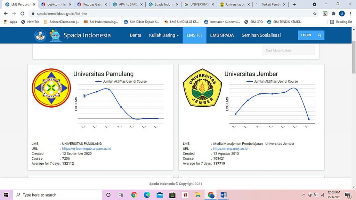The width and height of the screenshot is (356, 200).
Task: Toggle Pamulang chart legend Jumlah Aktifitas
Action: [x=121, y=81]
